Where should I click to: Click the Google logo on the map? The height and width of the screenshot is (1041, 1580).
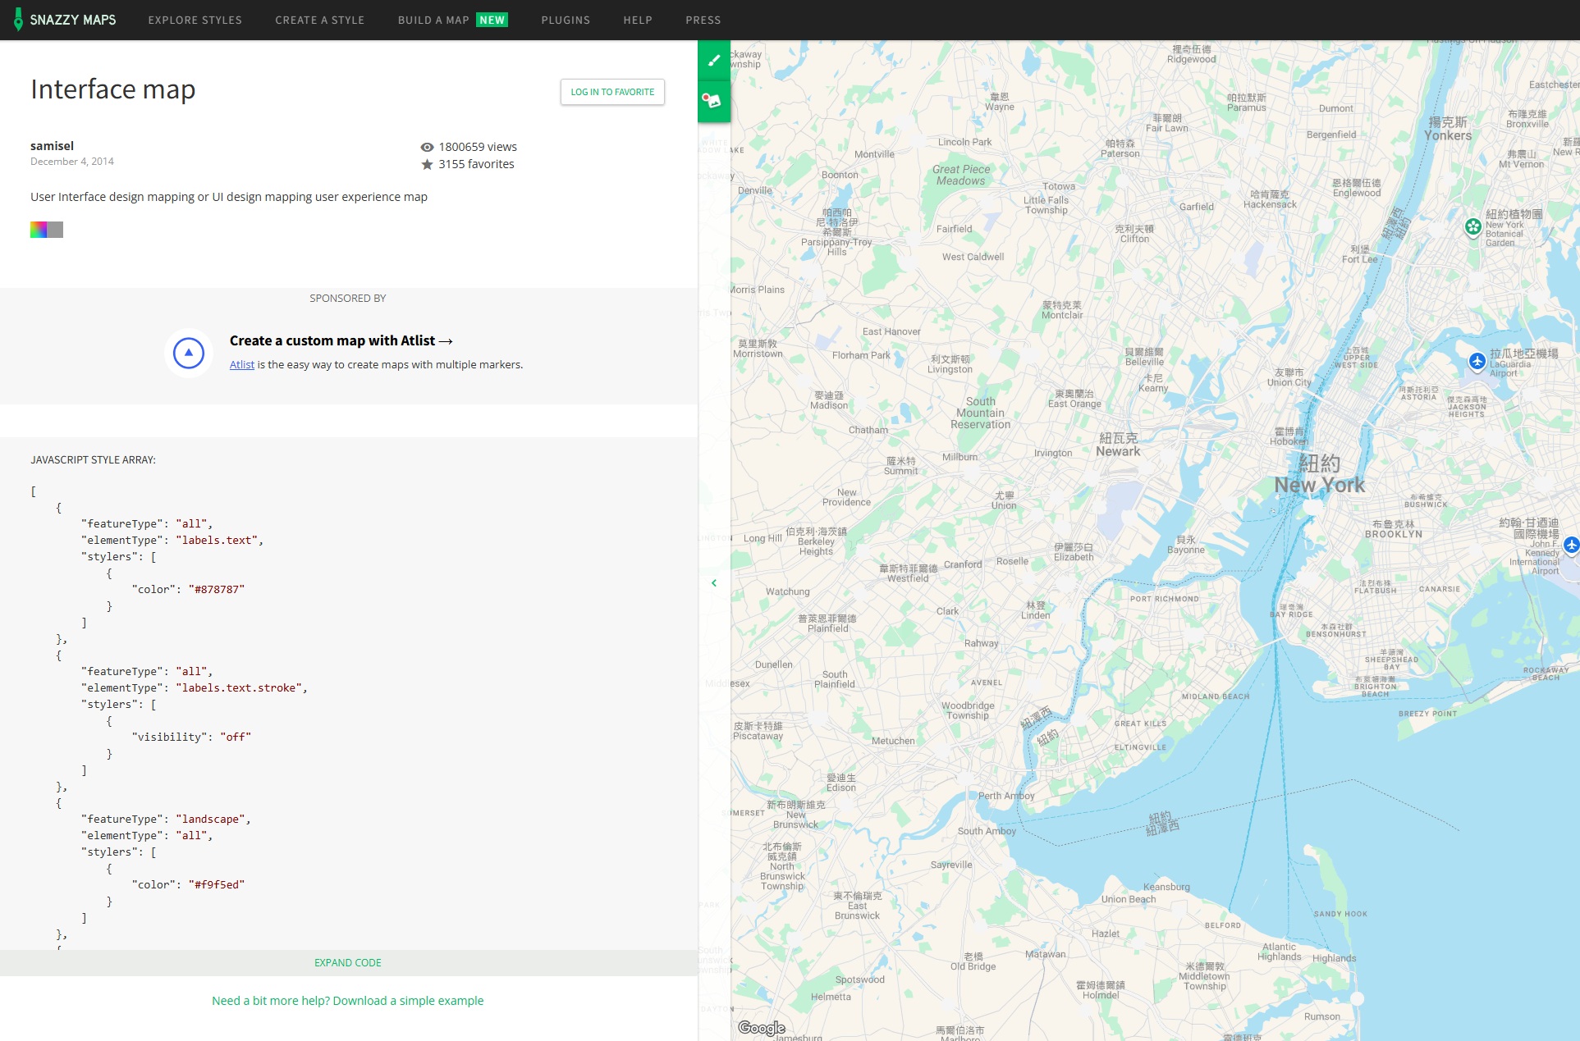[x=761, y=1028]
